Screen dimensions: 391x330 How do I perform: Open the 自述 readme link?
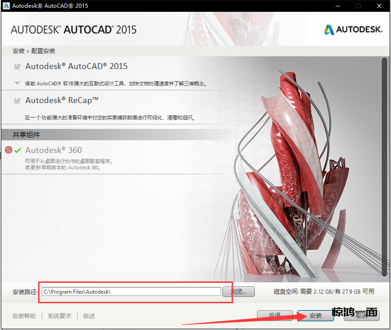(x=89, y=316)
